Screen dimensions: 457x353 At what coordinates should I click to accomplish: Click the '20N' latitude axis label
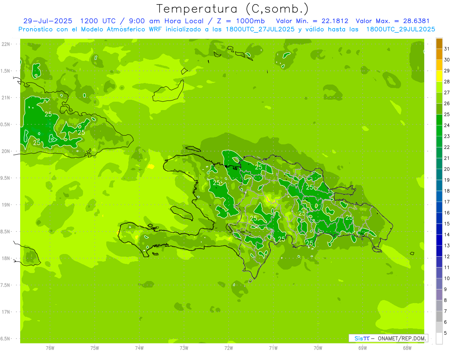(6, 151)
